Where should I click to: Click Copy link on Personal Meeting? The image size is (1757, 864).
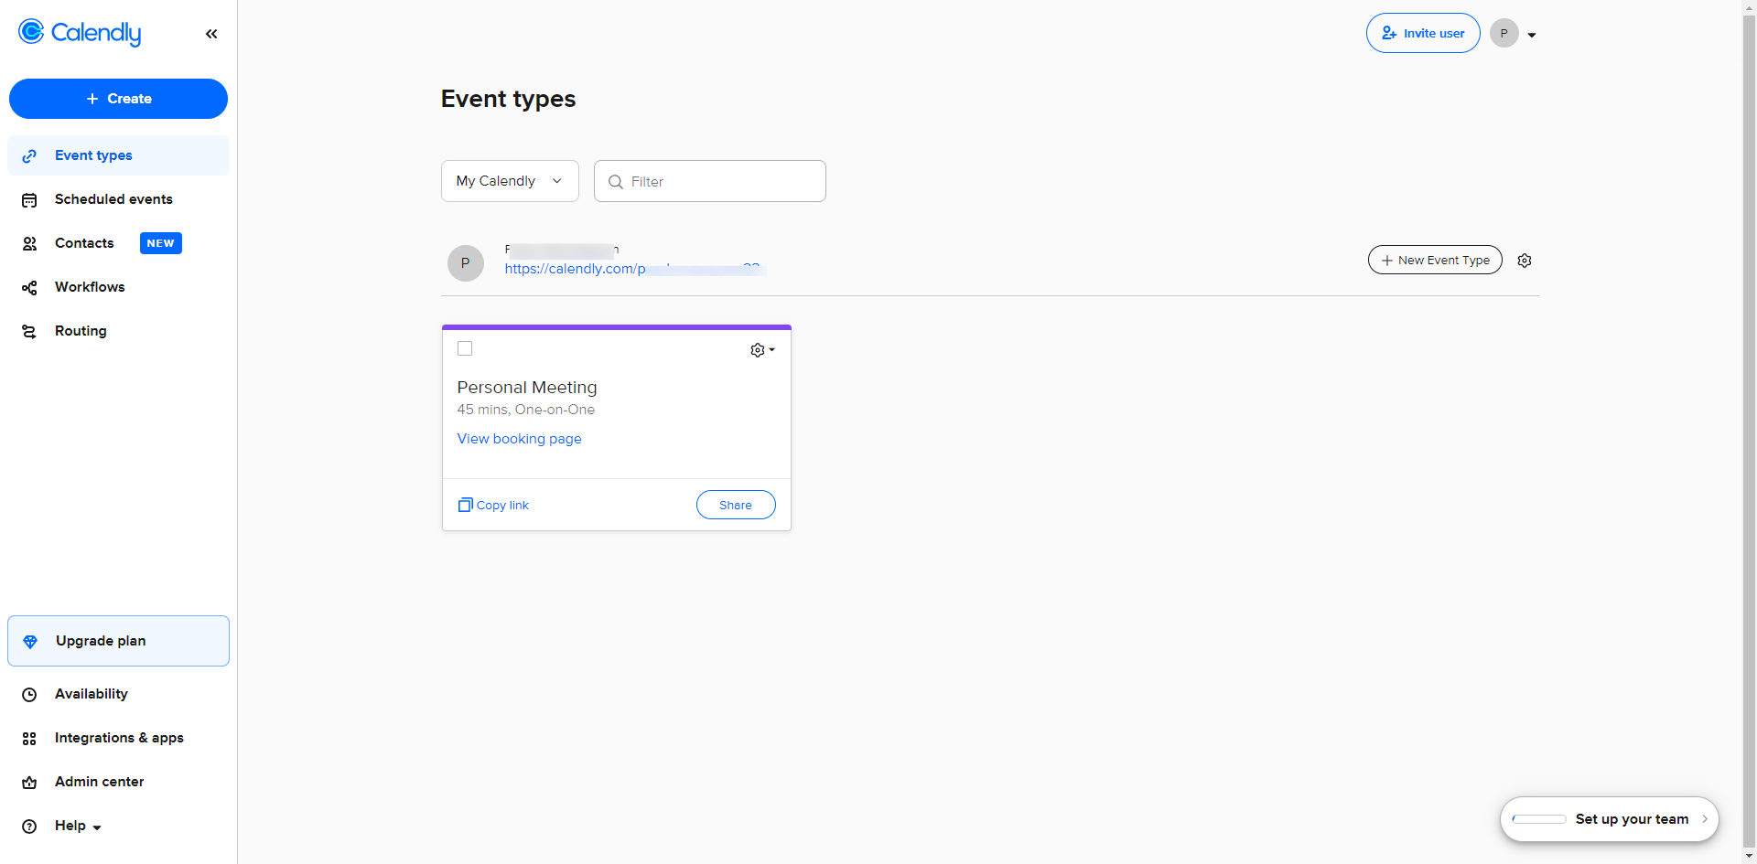[493, 505]
